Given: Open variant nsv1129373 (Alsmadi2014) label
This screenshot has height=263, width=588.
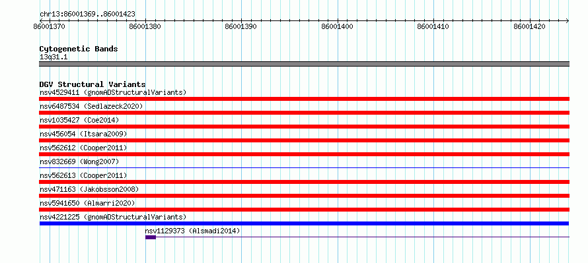Looking at the screenshot, I should tap(192, 231).
